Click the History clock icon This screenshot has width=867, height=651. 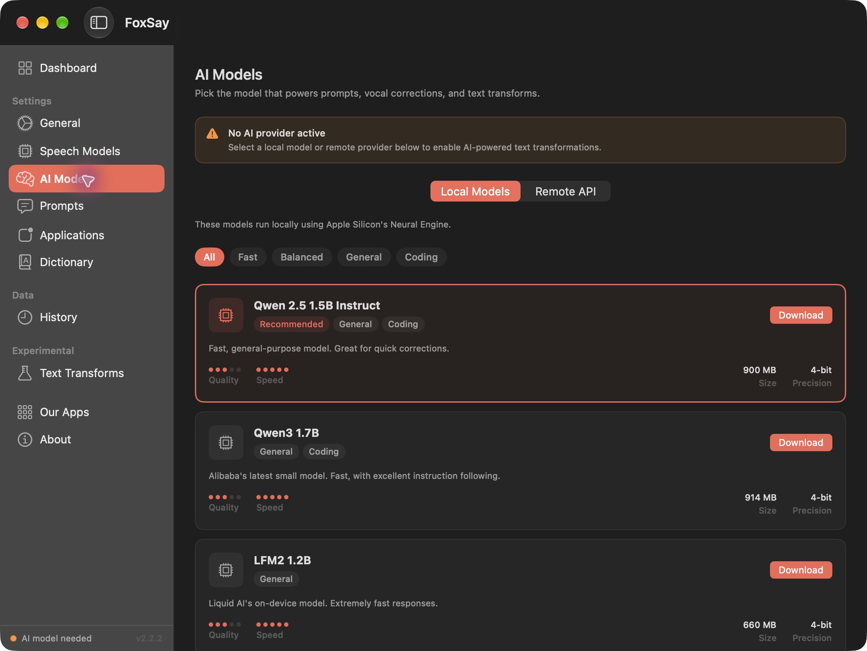(25, 317)
